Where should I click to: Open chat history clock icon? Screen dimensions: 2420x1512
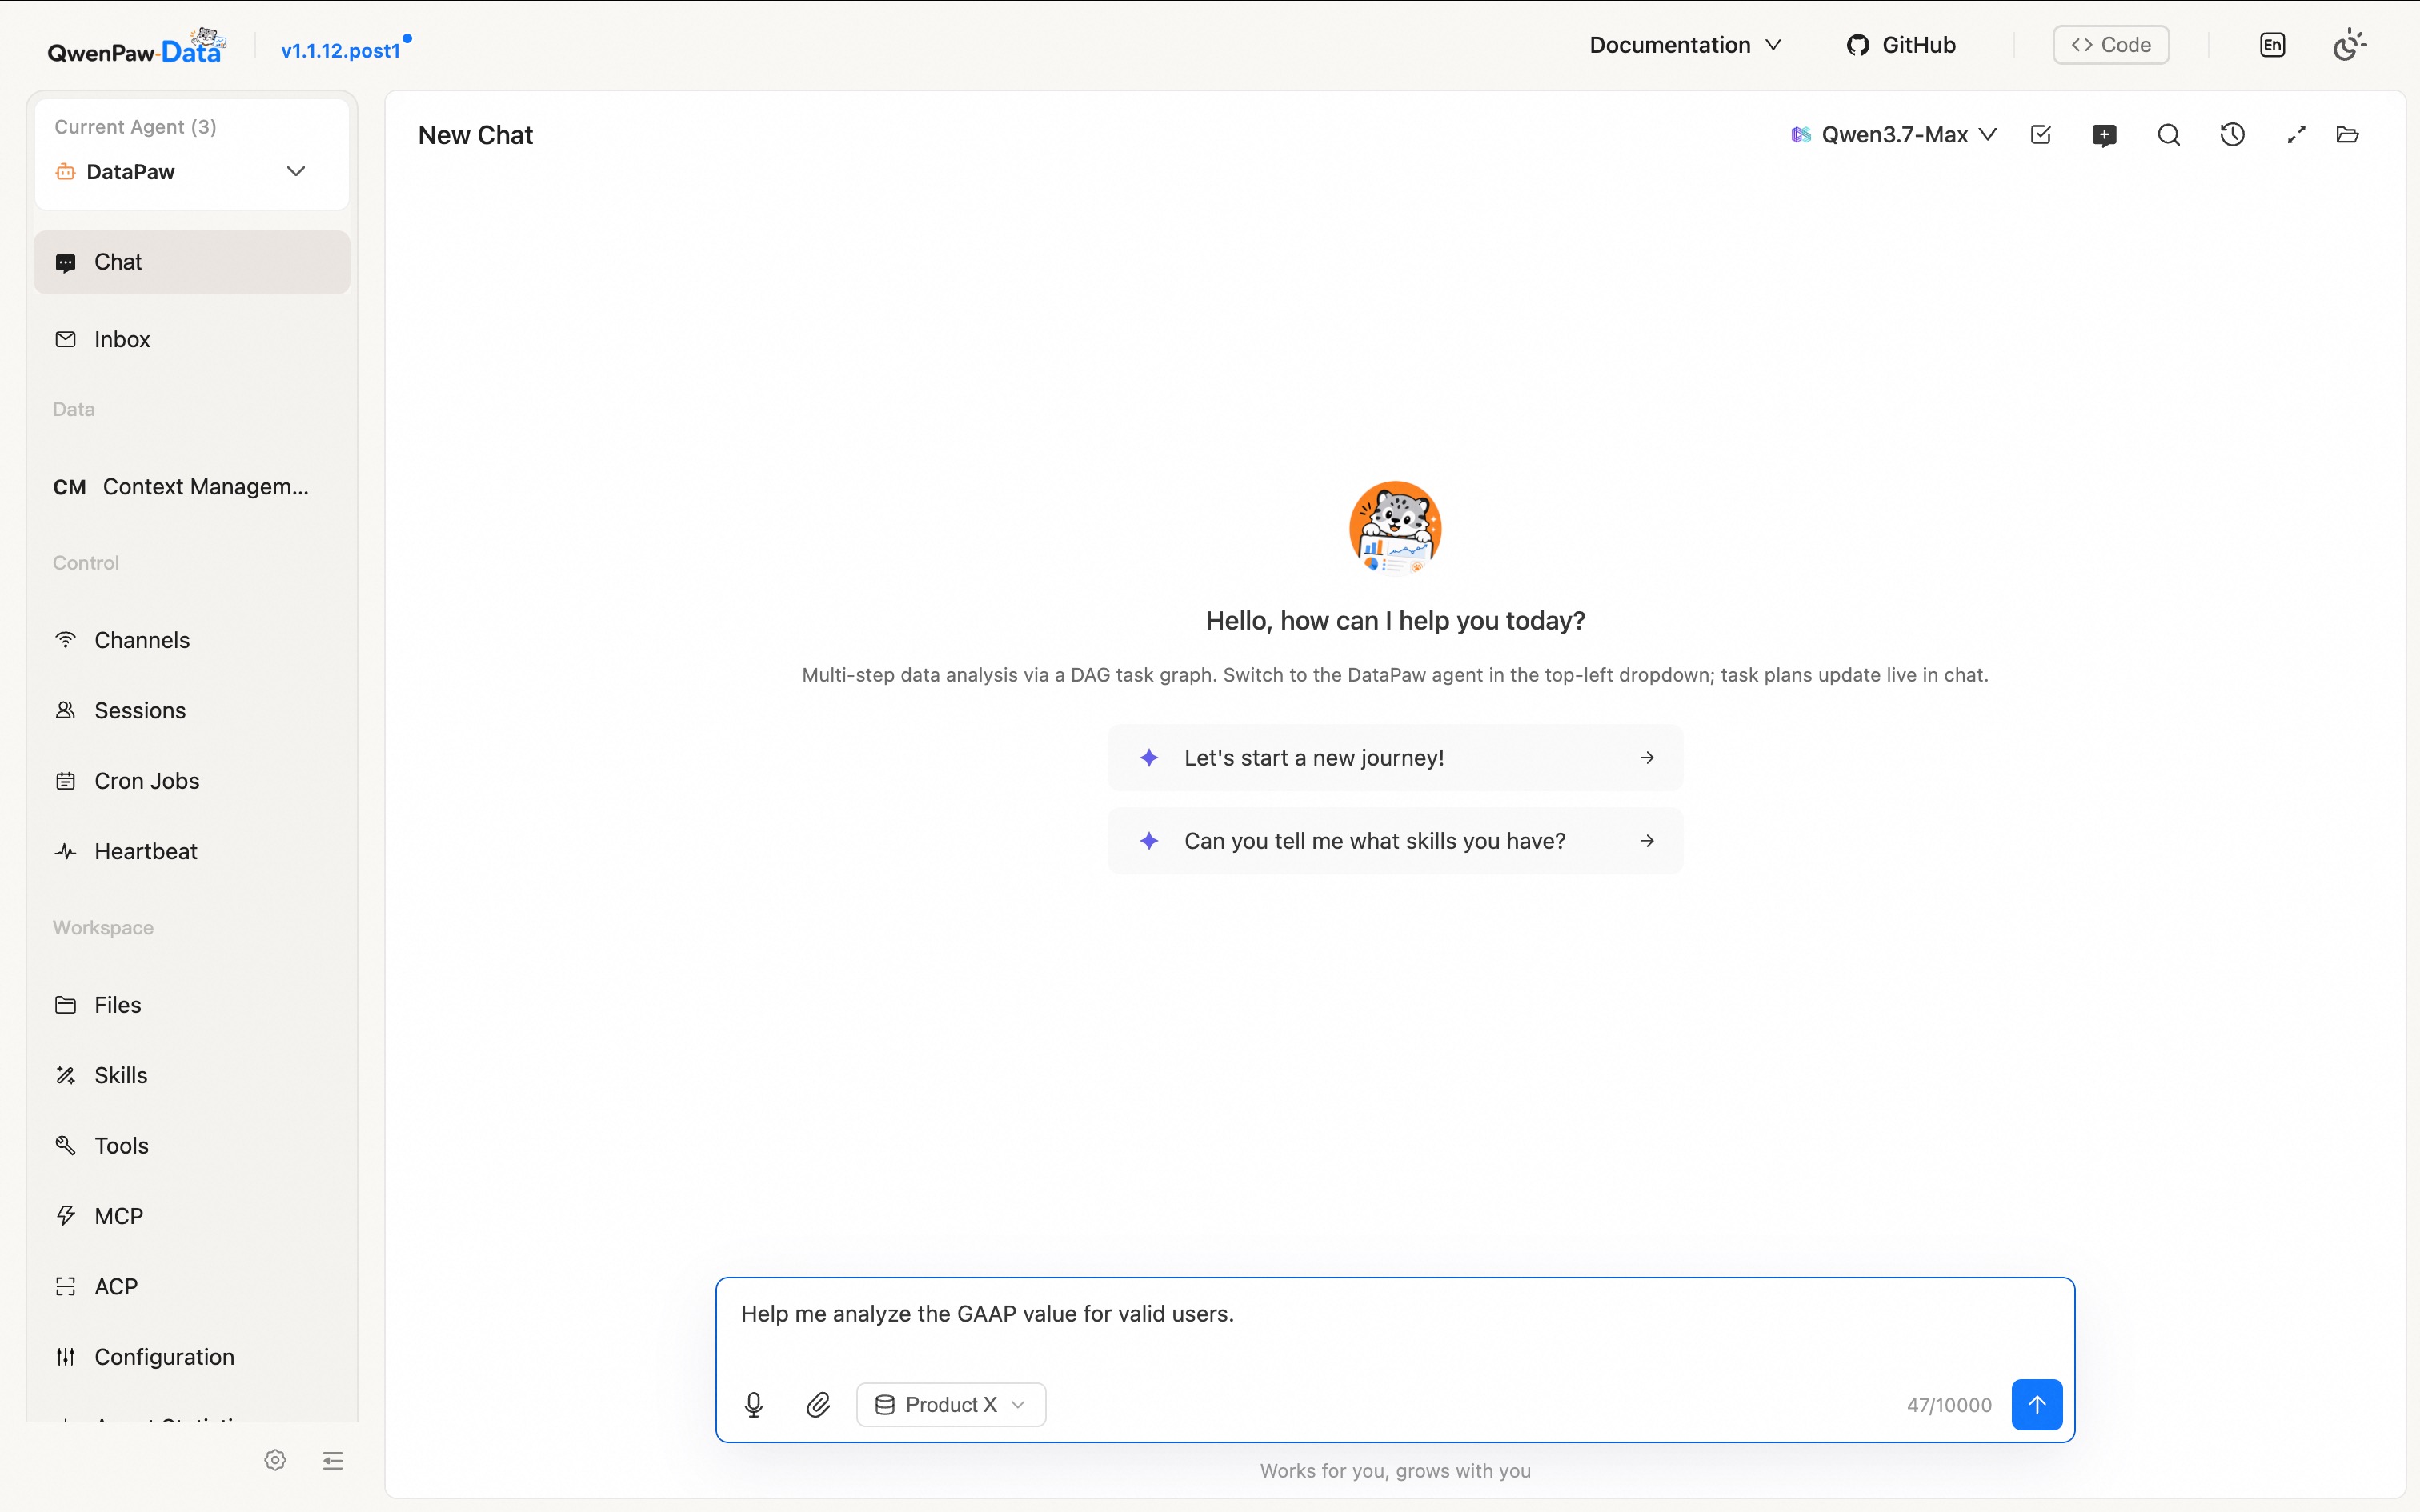click(x=2232, y=135)
